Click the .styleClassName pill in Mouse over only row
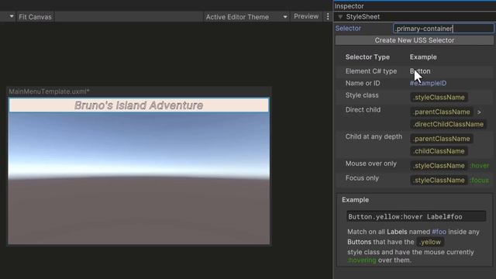This screenshot has height=279, width=496. 439,166
